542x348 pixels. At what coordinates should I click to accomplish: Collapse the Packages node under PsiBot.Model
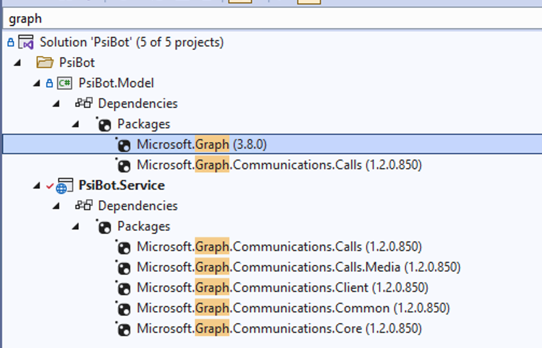(76, 124)
